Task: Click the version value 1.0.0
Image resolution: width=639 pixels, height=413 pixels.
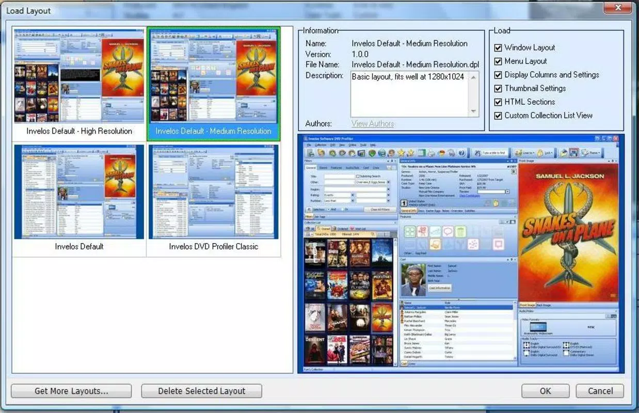Action: (x=360, y=54)
